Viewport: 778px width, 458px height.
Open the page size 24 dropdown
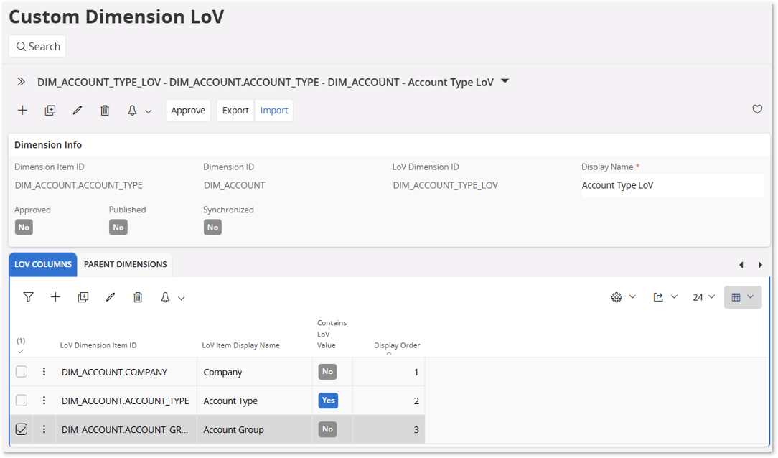click(703, 297)
